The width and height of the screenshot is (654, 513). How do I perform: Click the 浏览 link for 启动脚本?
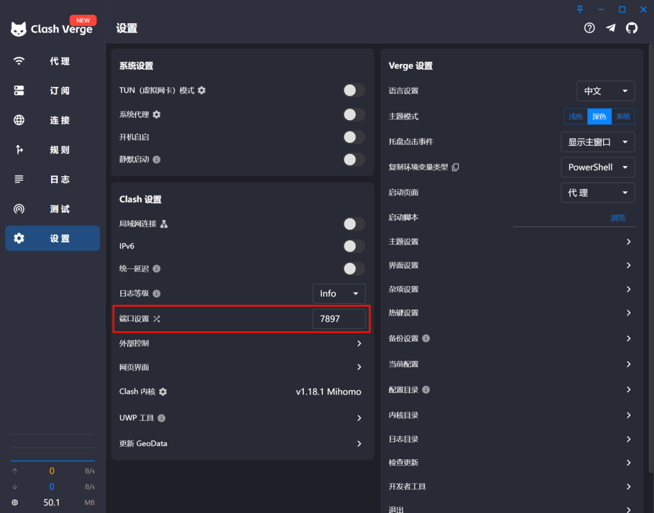point(618,218)
